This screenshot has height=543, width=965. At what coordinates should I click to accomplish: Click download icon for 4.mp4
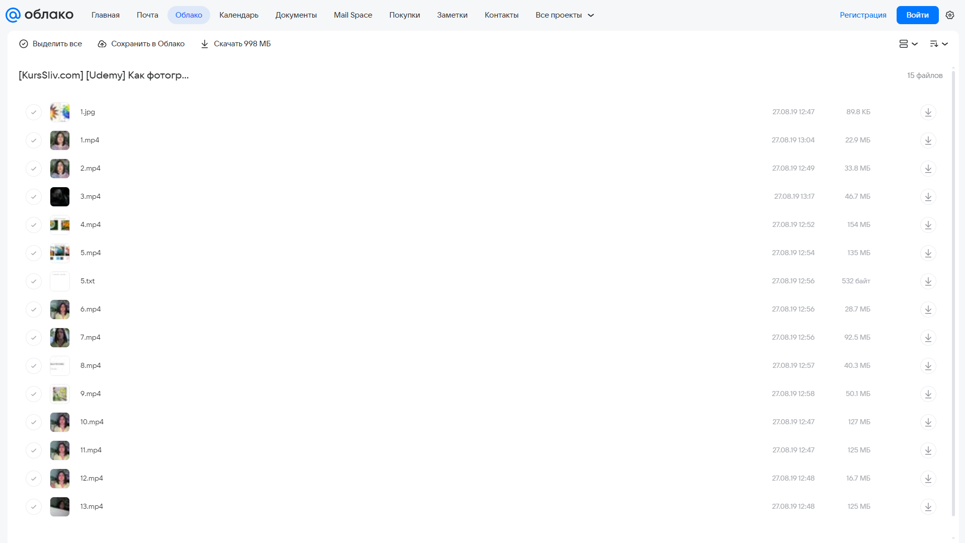[928, 225]
